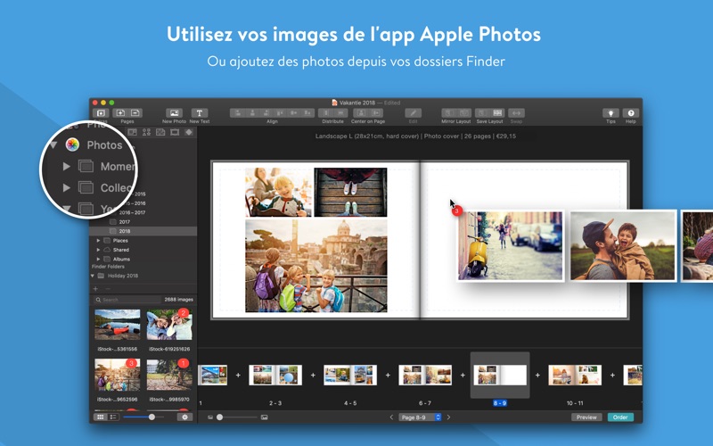
Task: Select the Albums tree item
Action: pos(121,259)
